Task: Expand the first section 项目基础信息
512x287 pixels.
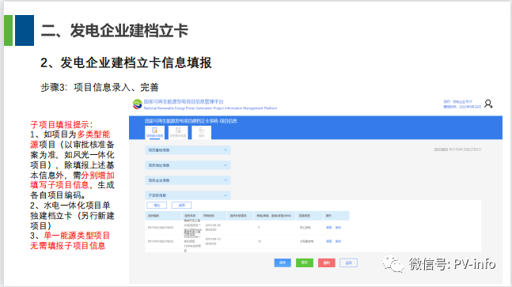Action: [188, 150]
